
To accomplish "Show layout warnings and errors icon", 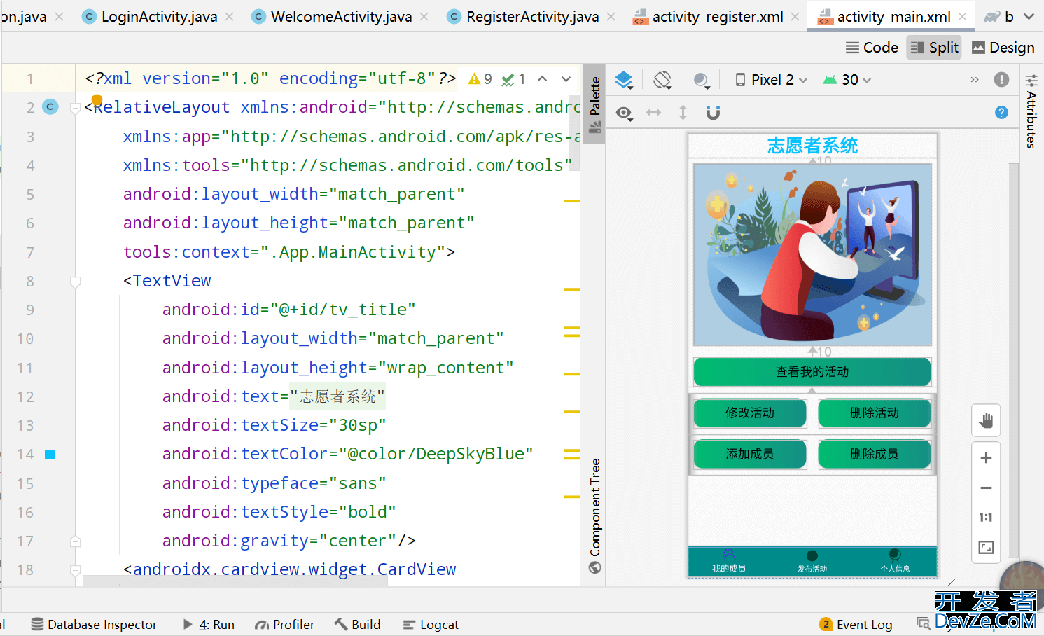I will pos(1001,79).
